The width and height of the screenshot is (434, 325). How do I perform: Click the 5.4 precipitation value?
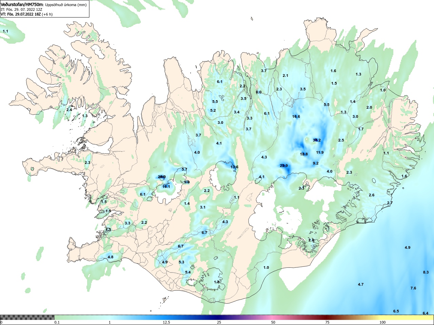(188, 272)
